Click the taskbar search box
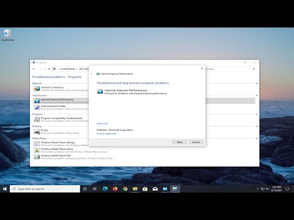294x220 pixels. click(45, 189)
